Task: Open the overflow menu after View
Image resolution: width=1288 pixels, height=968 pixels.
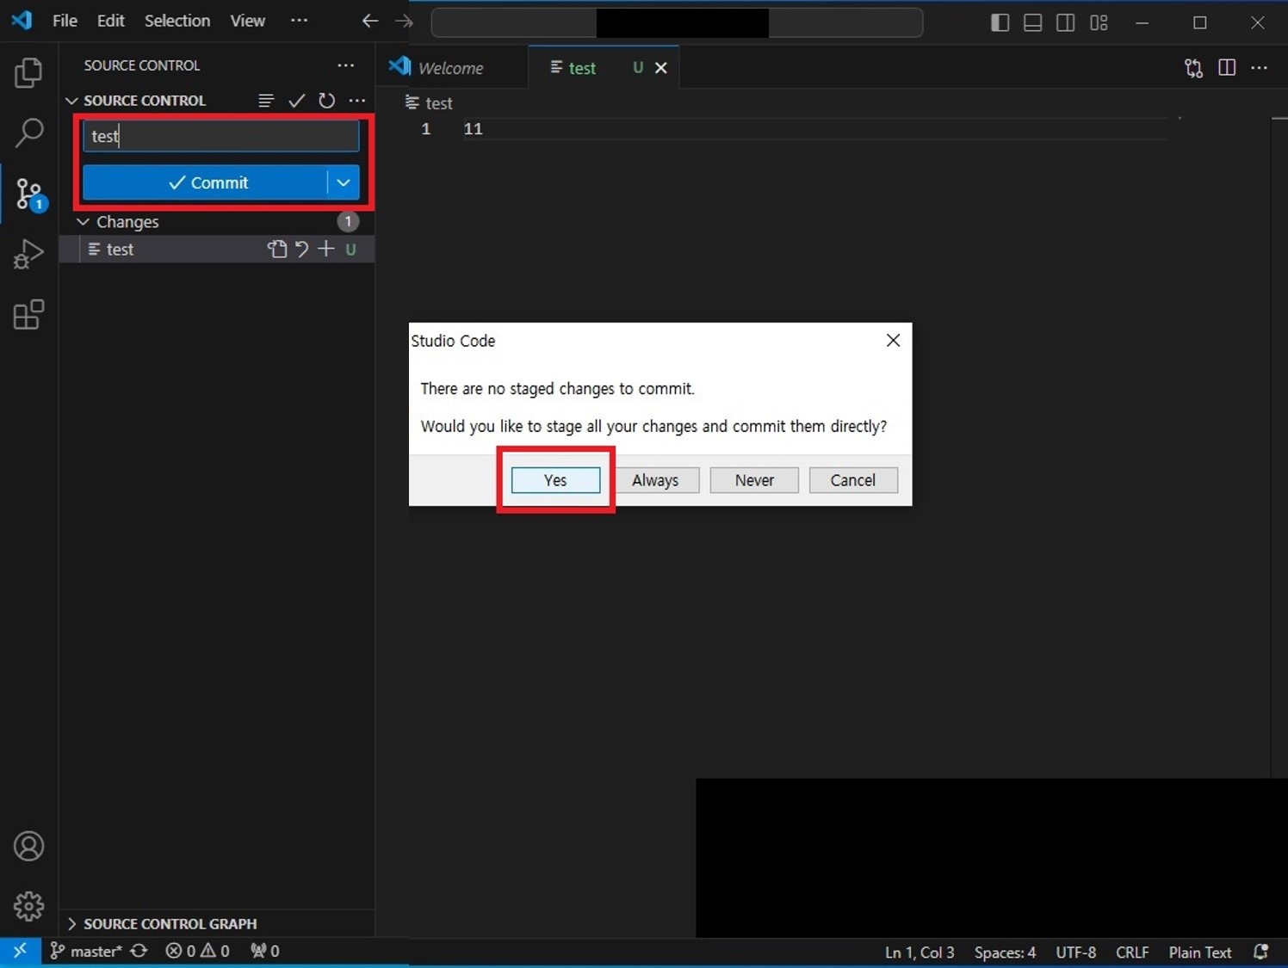Action: [299, 21]
